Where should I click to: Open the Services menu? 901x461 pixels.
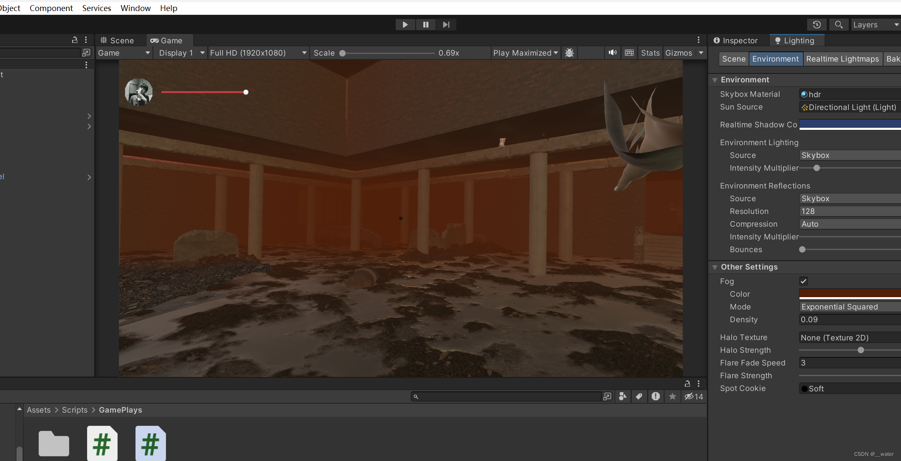pos(96,8)
